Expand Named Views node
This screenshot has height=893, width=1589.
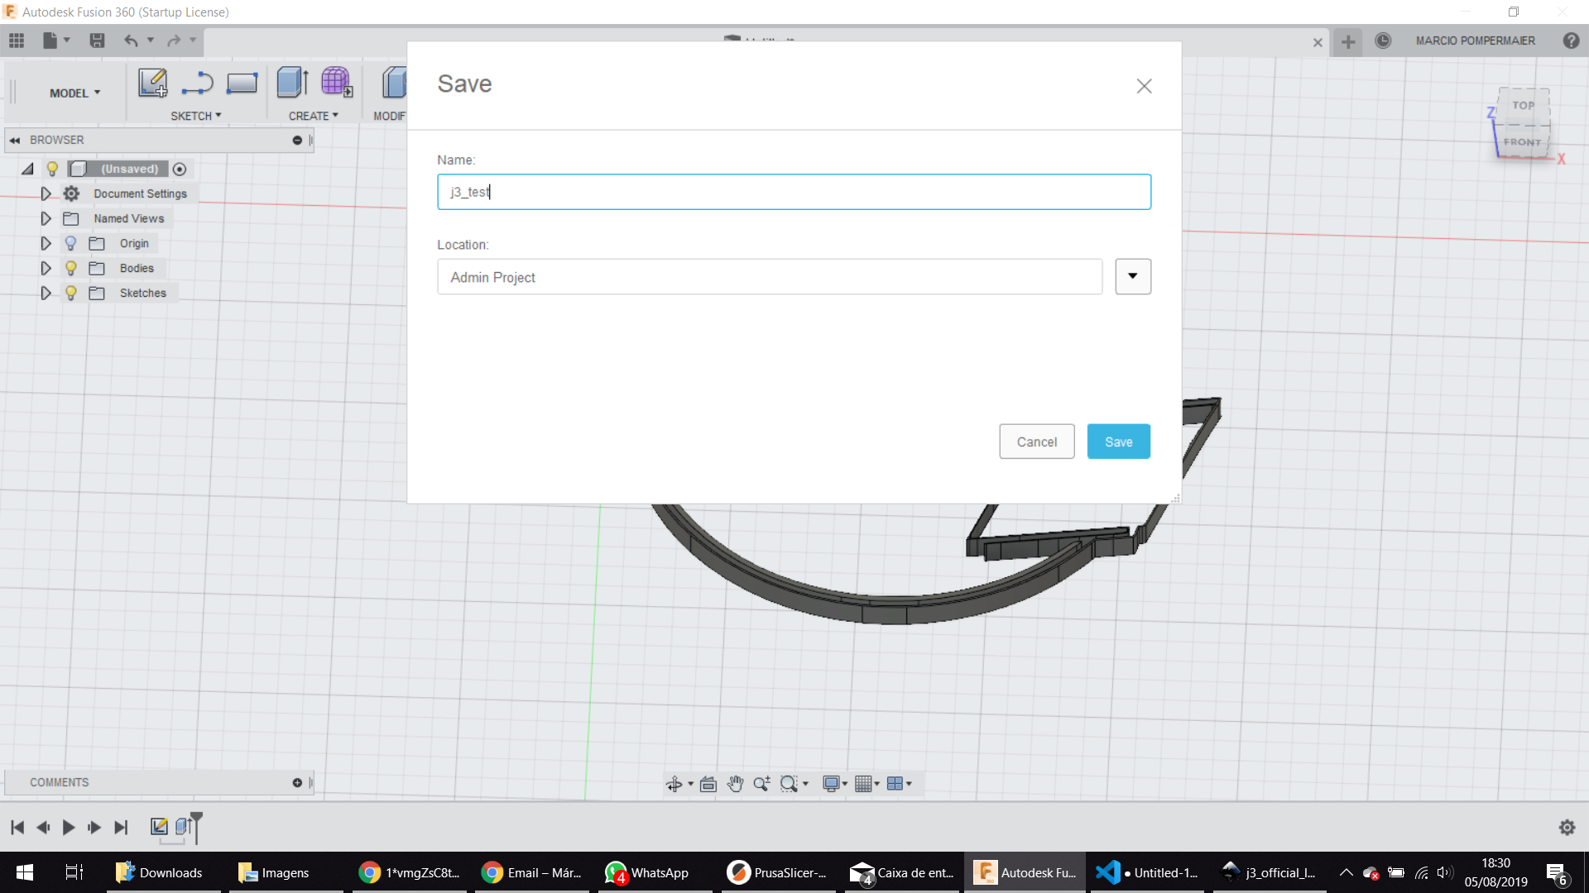click(x=46, y=218)
